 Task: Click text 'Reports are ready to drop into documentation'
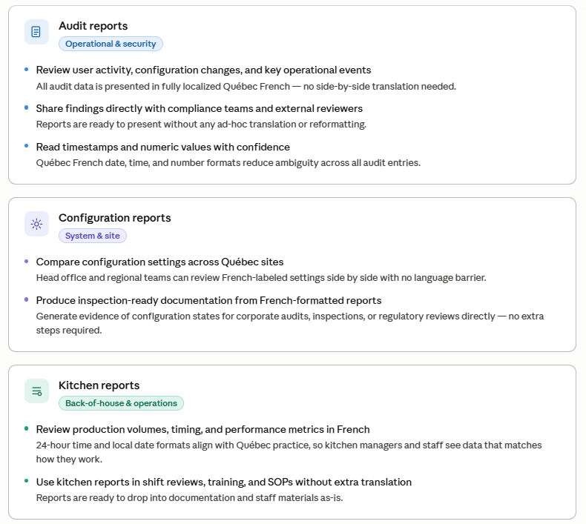[189, 498]
